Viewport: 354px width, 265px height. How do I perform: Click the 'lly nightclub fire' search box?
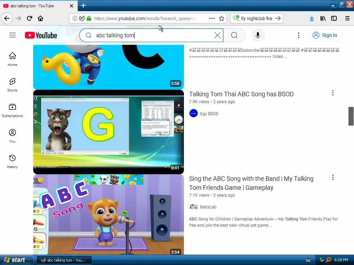257,19
